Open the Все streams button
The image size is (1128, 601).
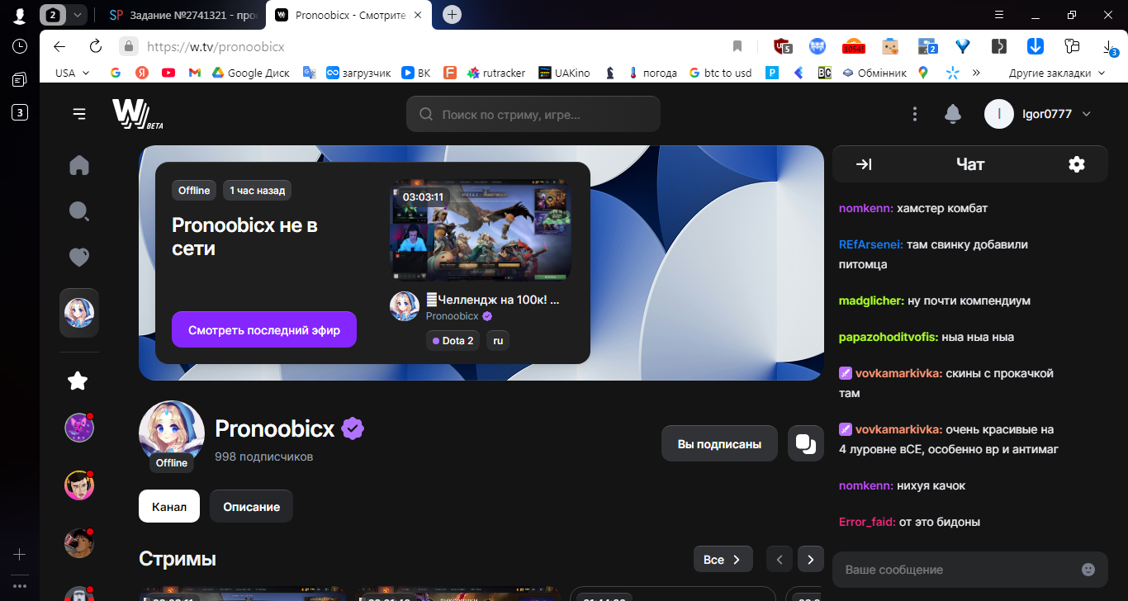point(723,560)
